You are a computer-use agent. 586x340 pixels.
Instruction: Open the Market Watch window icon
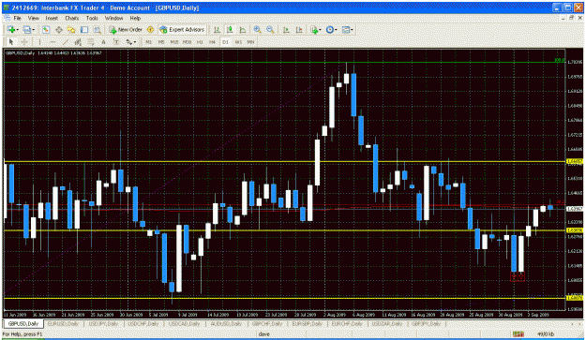pos(46,30)
